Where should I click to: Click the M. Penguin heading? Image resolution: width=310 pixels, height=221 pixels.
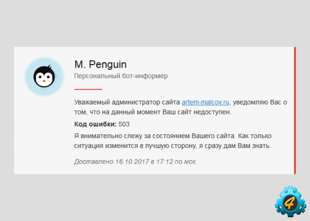click(x=100, y=65)
